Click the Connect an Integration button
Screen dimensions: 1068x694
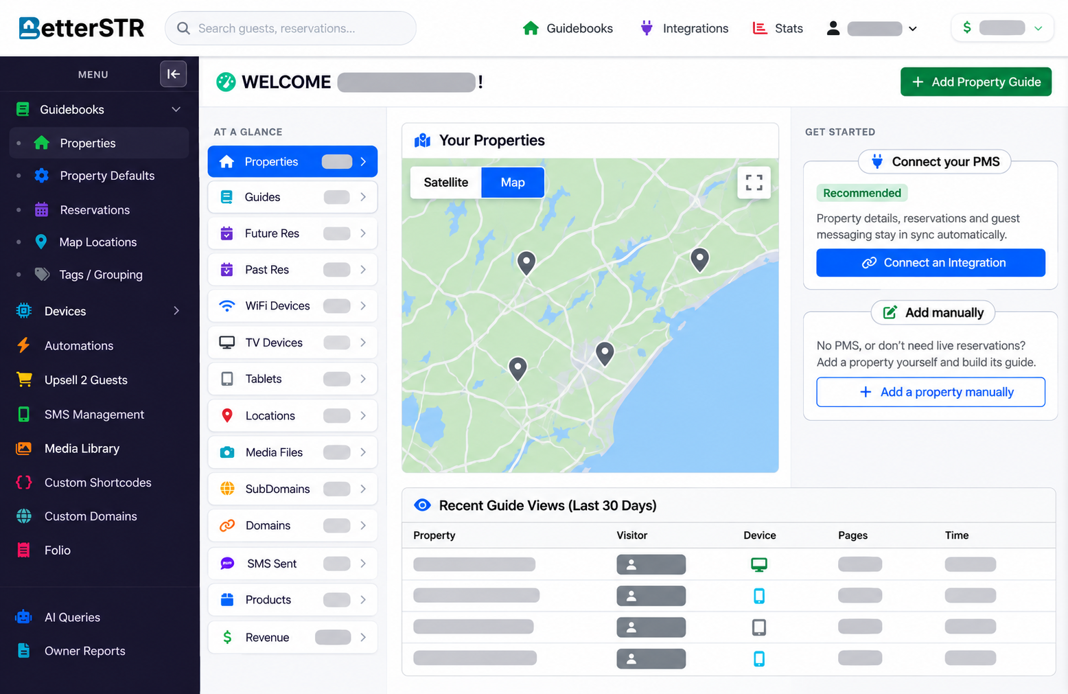(931, 263)
